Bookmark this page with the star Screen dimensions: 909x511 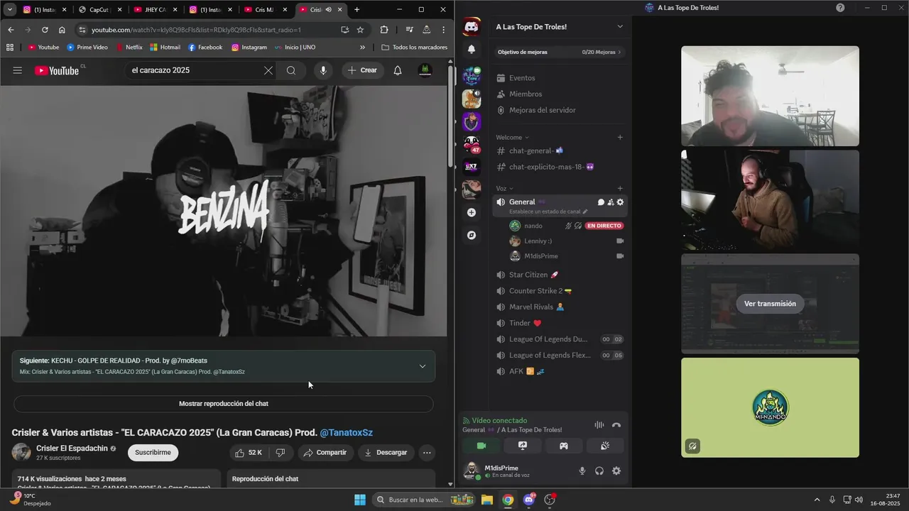360,30
